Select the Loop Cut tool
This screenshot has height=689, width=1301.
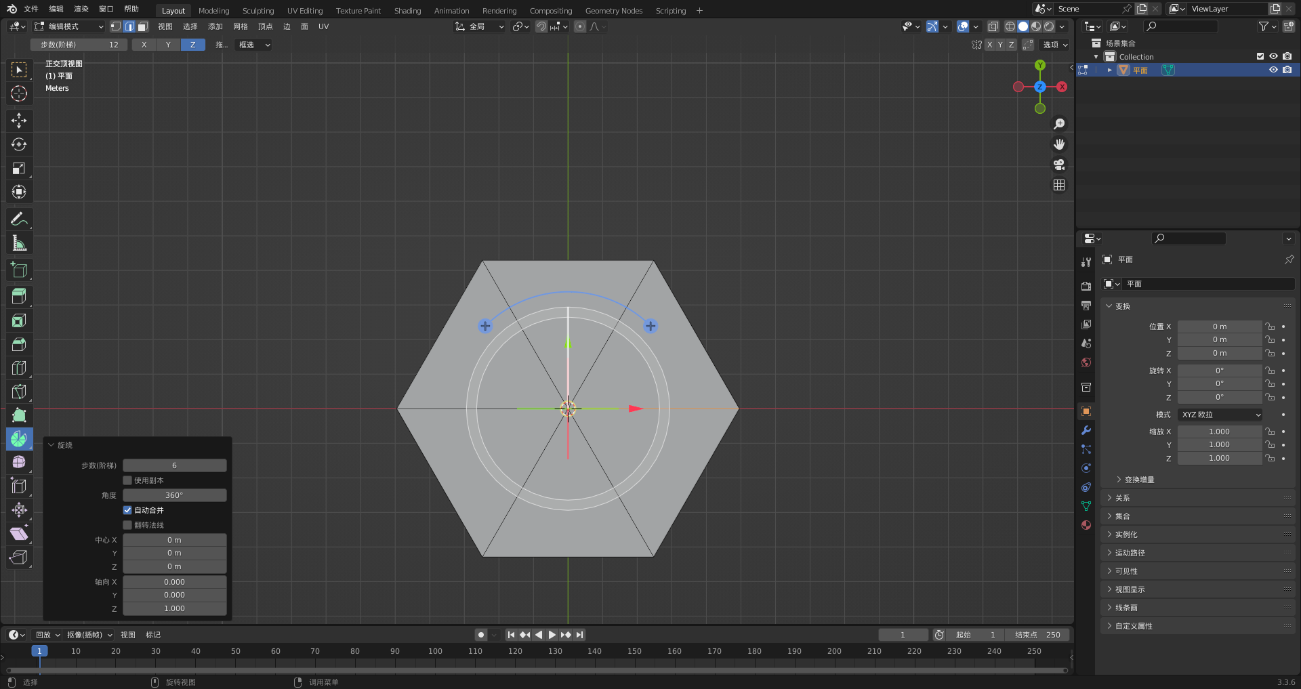19,368
